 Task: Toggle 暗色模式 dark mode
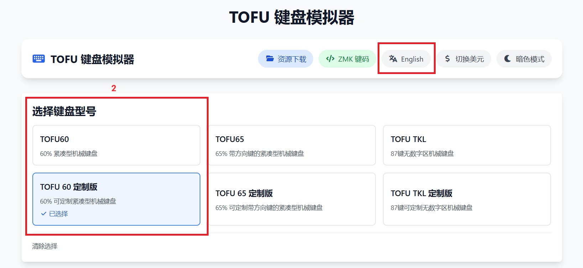point(524,59)
